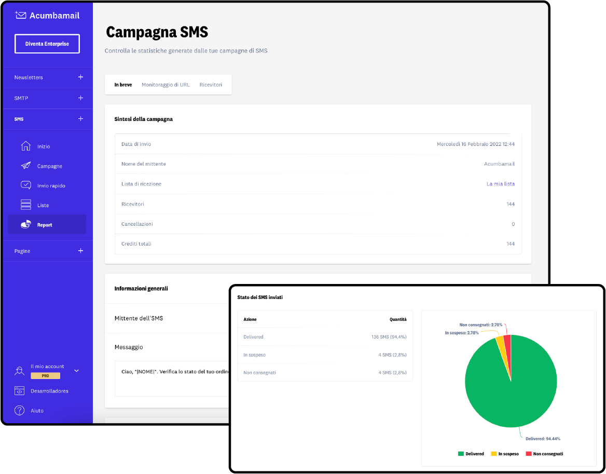Screen dimensions: 606x474
Task: Toggle the Non consegnati red legend swatch
Action: point(529,454)
